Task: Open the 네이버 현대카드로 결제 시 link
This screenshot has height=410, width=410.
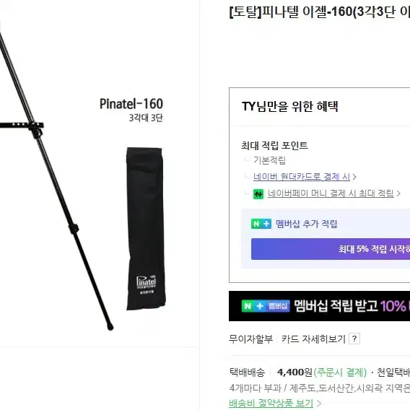Action: (302, 177)
